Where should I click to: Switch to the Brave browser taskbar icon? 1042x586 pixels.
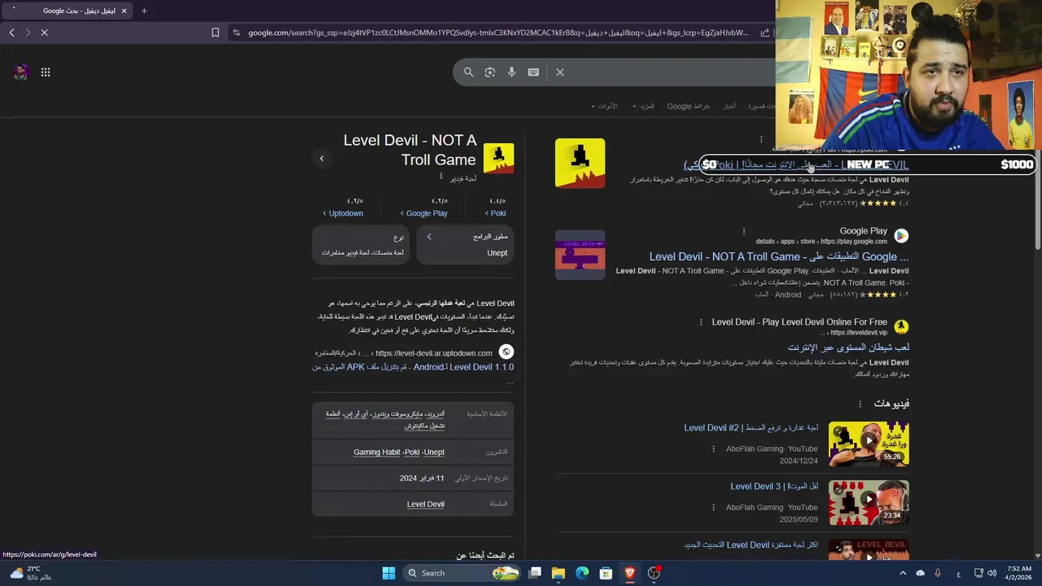click(x=629, y=573)
